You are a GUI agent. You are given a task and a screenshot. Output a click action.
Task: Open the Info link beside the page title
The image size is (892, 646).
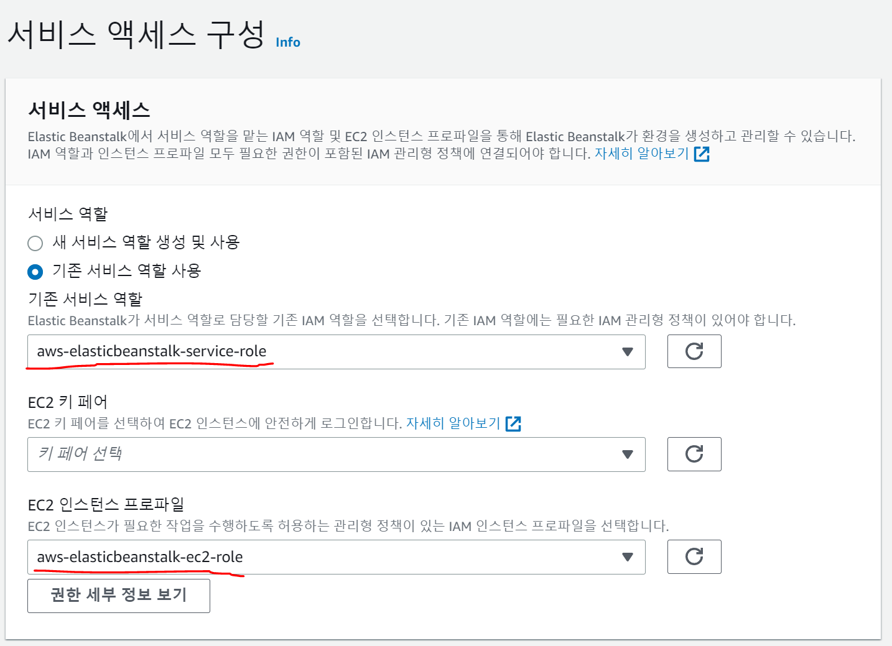point(287,42)
